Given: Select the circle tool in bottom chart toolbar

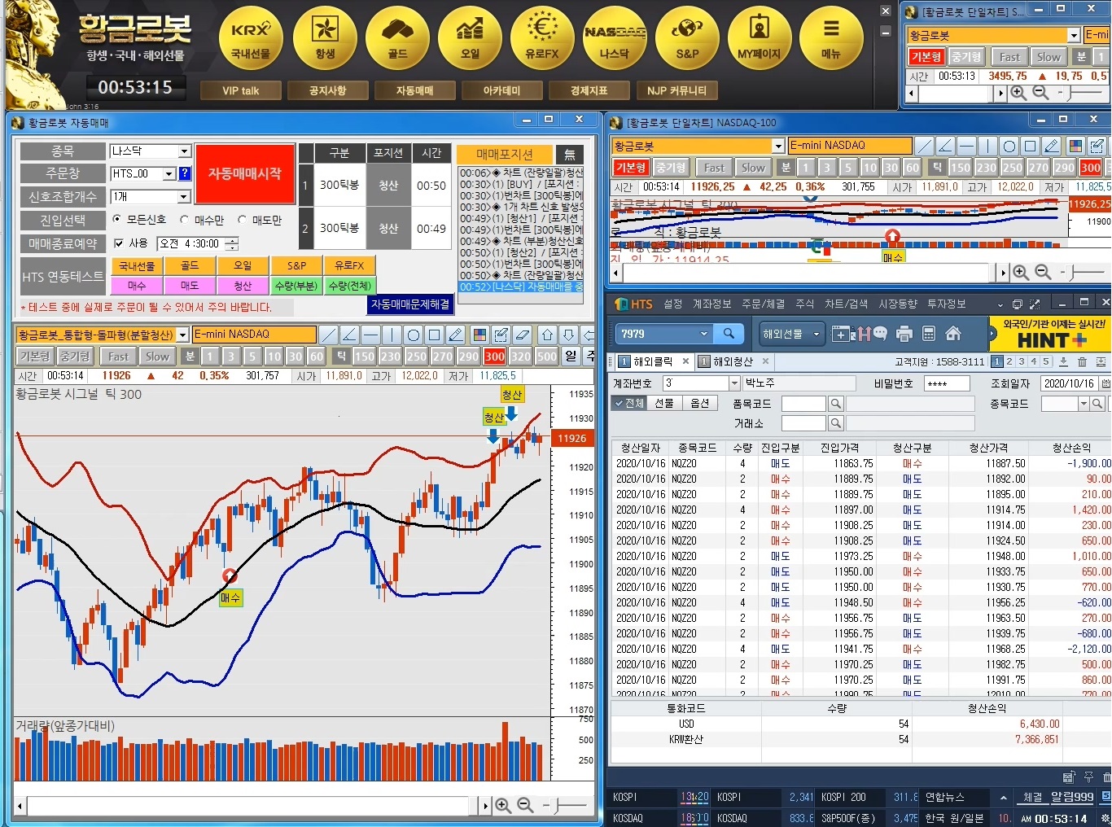Looking at the screenshot, I should tap(413, 335).
